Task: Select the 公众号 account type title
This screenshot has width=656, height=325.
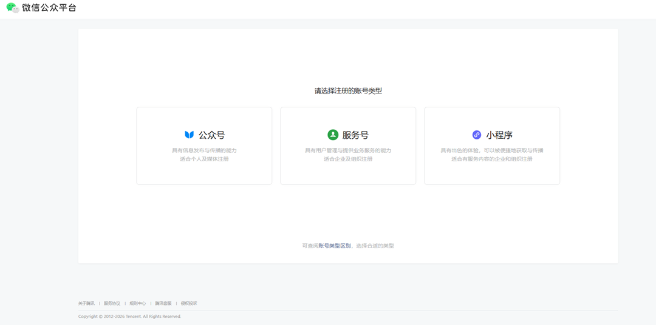Action: coord(211,135)
